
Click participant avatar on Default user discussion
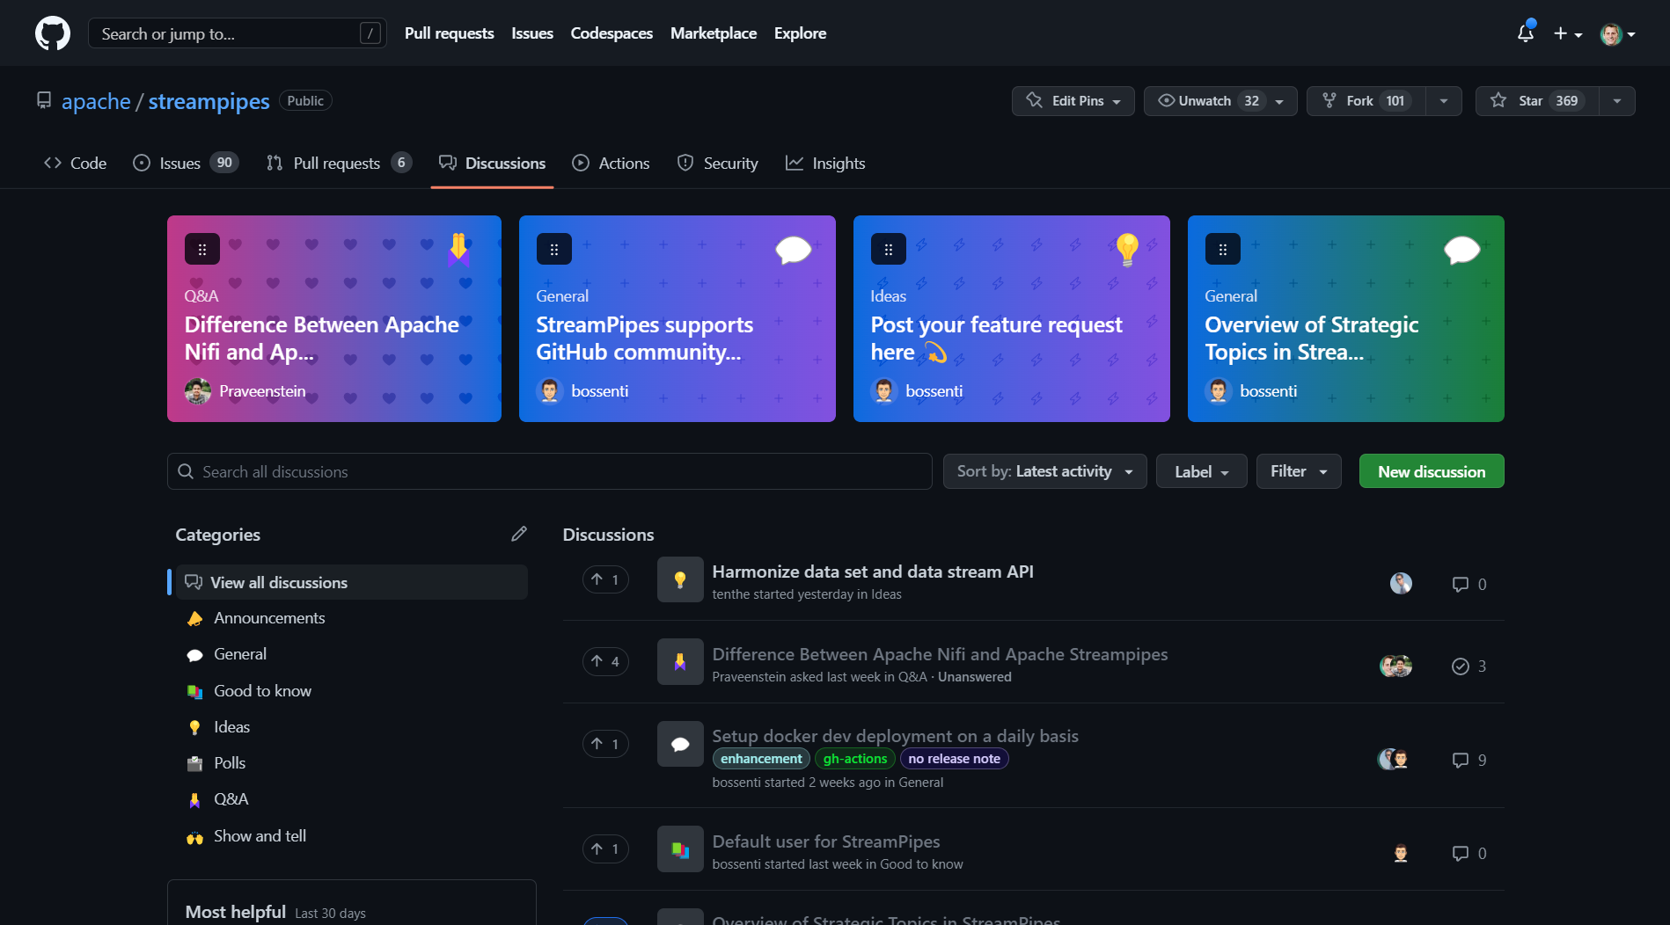[x=1401, y=853]
